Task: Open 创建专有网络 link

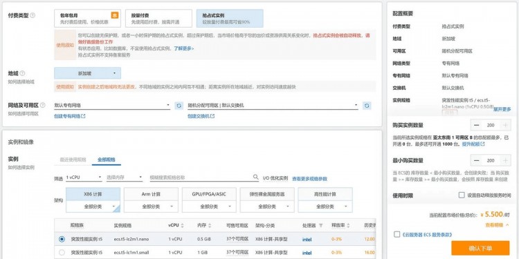Action: (x=69, y=116)
